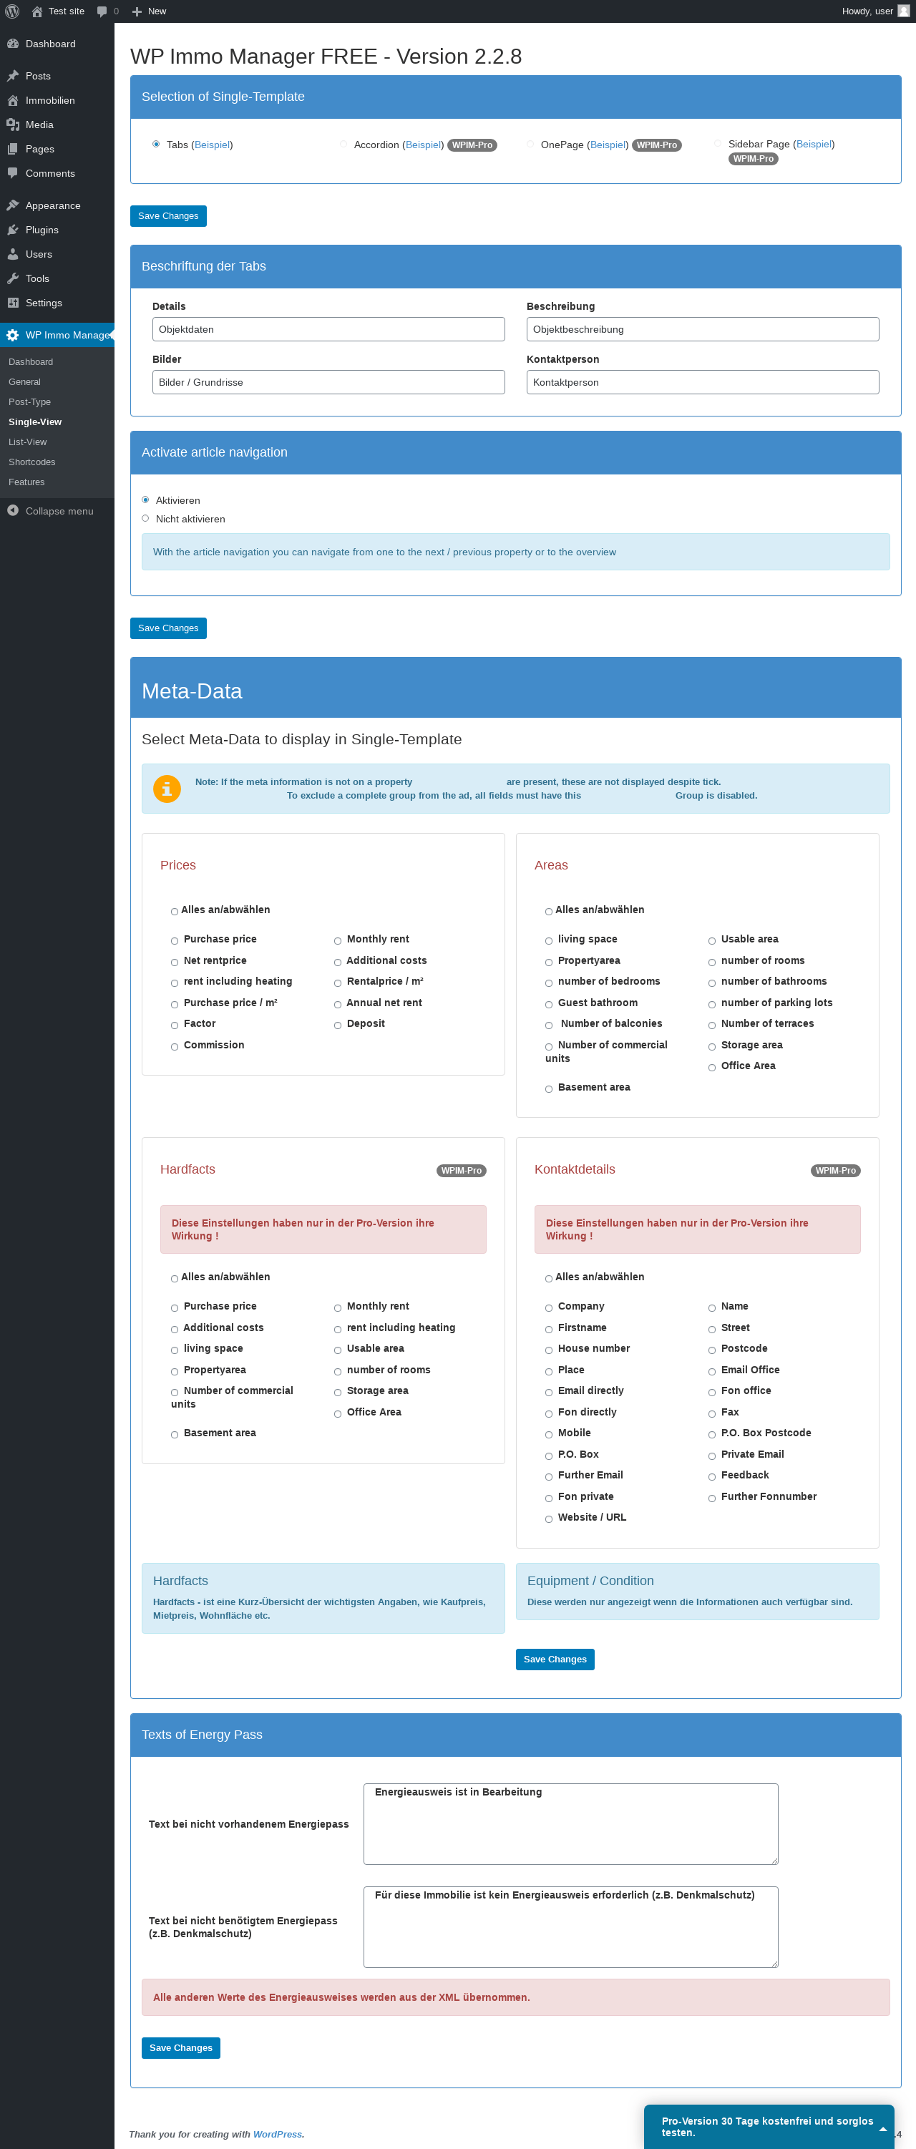Click the Collapse menu arrow icon
916x2149 pixels.
(12, 510)
